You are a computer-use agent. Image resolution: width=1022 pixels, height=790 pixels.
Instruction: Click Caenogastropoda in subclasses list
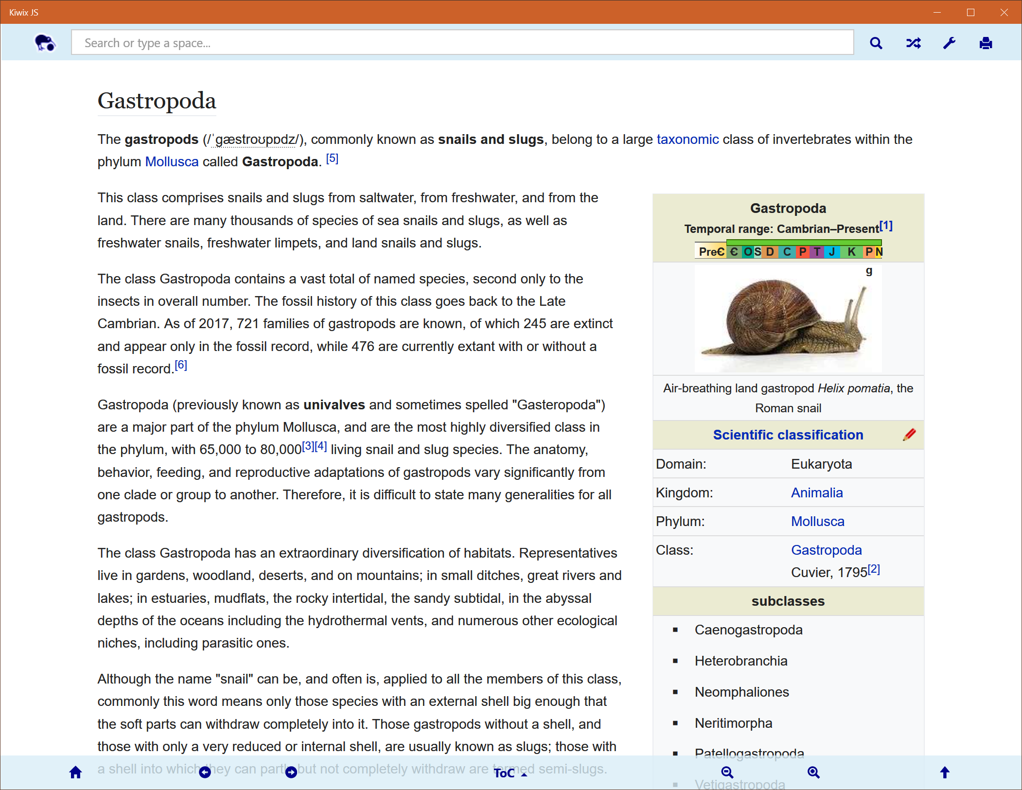click(x=749, y=630)
